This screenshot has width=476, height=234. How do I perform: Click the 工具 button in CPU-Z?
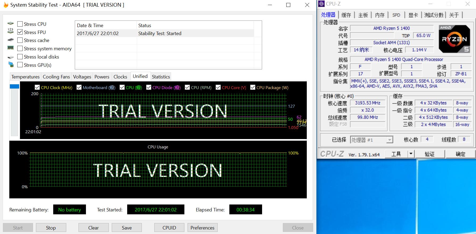click(x=396, y=154)
